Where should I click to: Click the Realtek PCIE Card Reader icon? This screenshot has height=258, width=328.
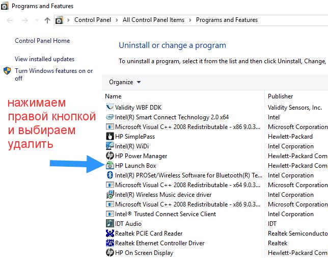pos(110,233)
